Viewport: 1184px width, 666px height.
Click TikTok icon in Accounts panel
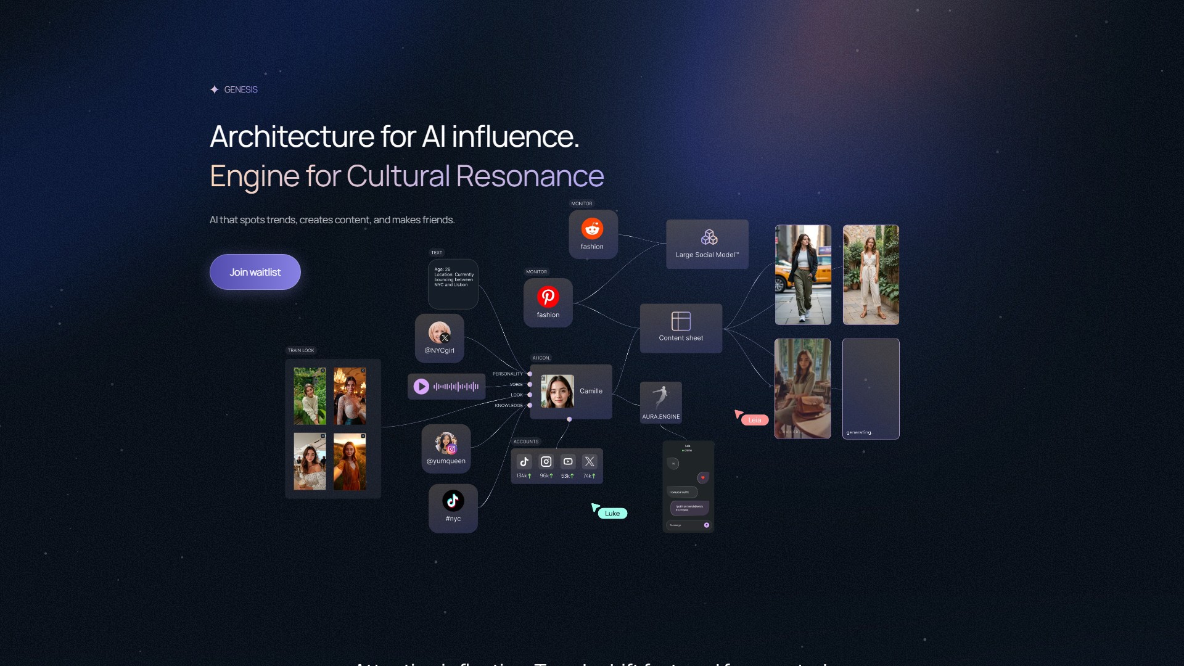click(524, 461)
